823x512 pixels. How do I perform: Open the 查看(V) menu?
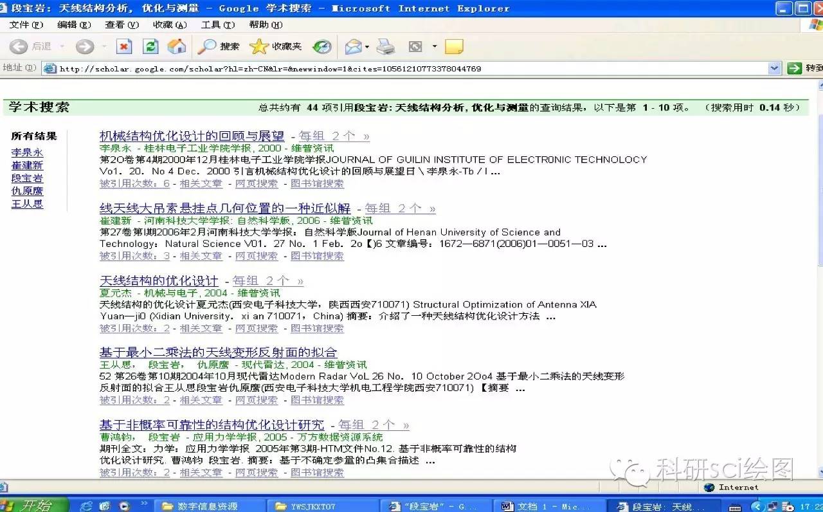[122, 24]
